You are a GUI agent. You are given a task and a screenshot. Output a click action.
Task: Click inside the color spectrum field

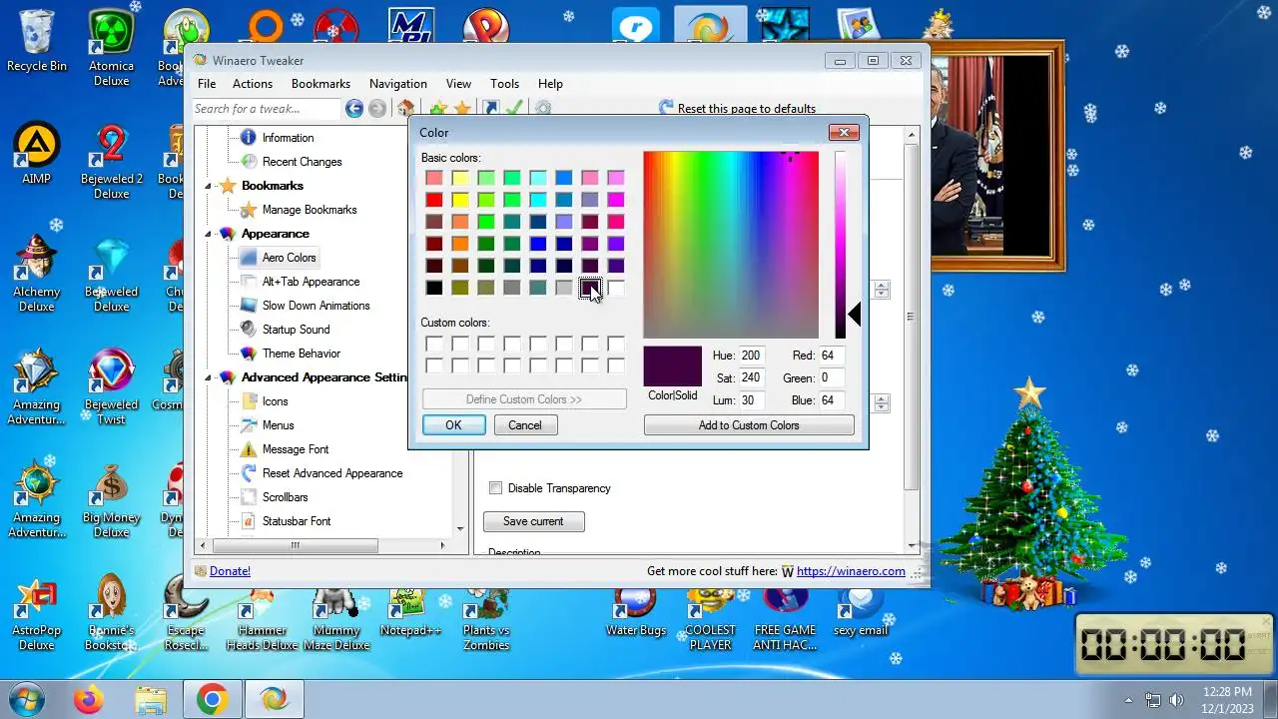731,245
